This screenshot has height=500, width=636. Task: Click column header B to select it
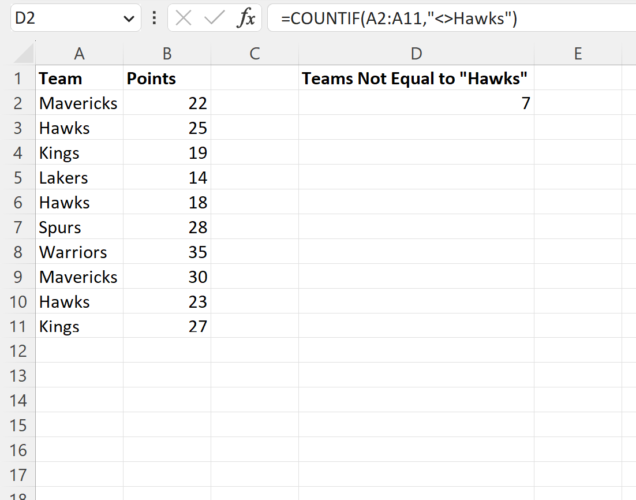tap(167, 53)
